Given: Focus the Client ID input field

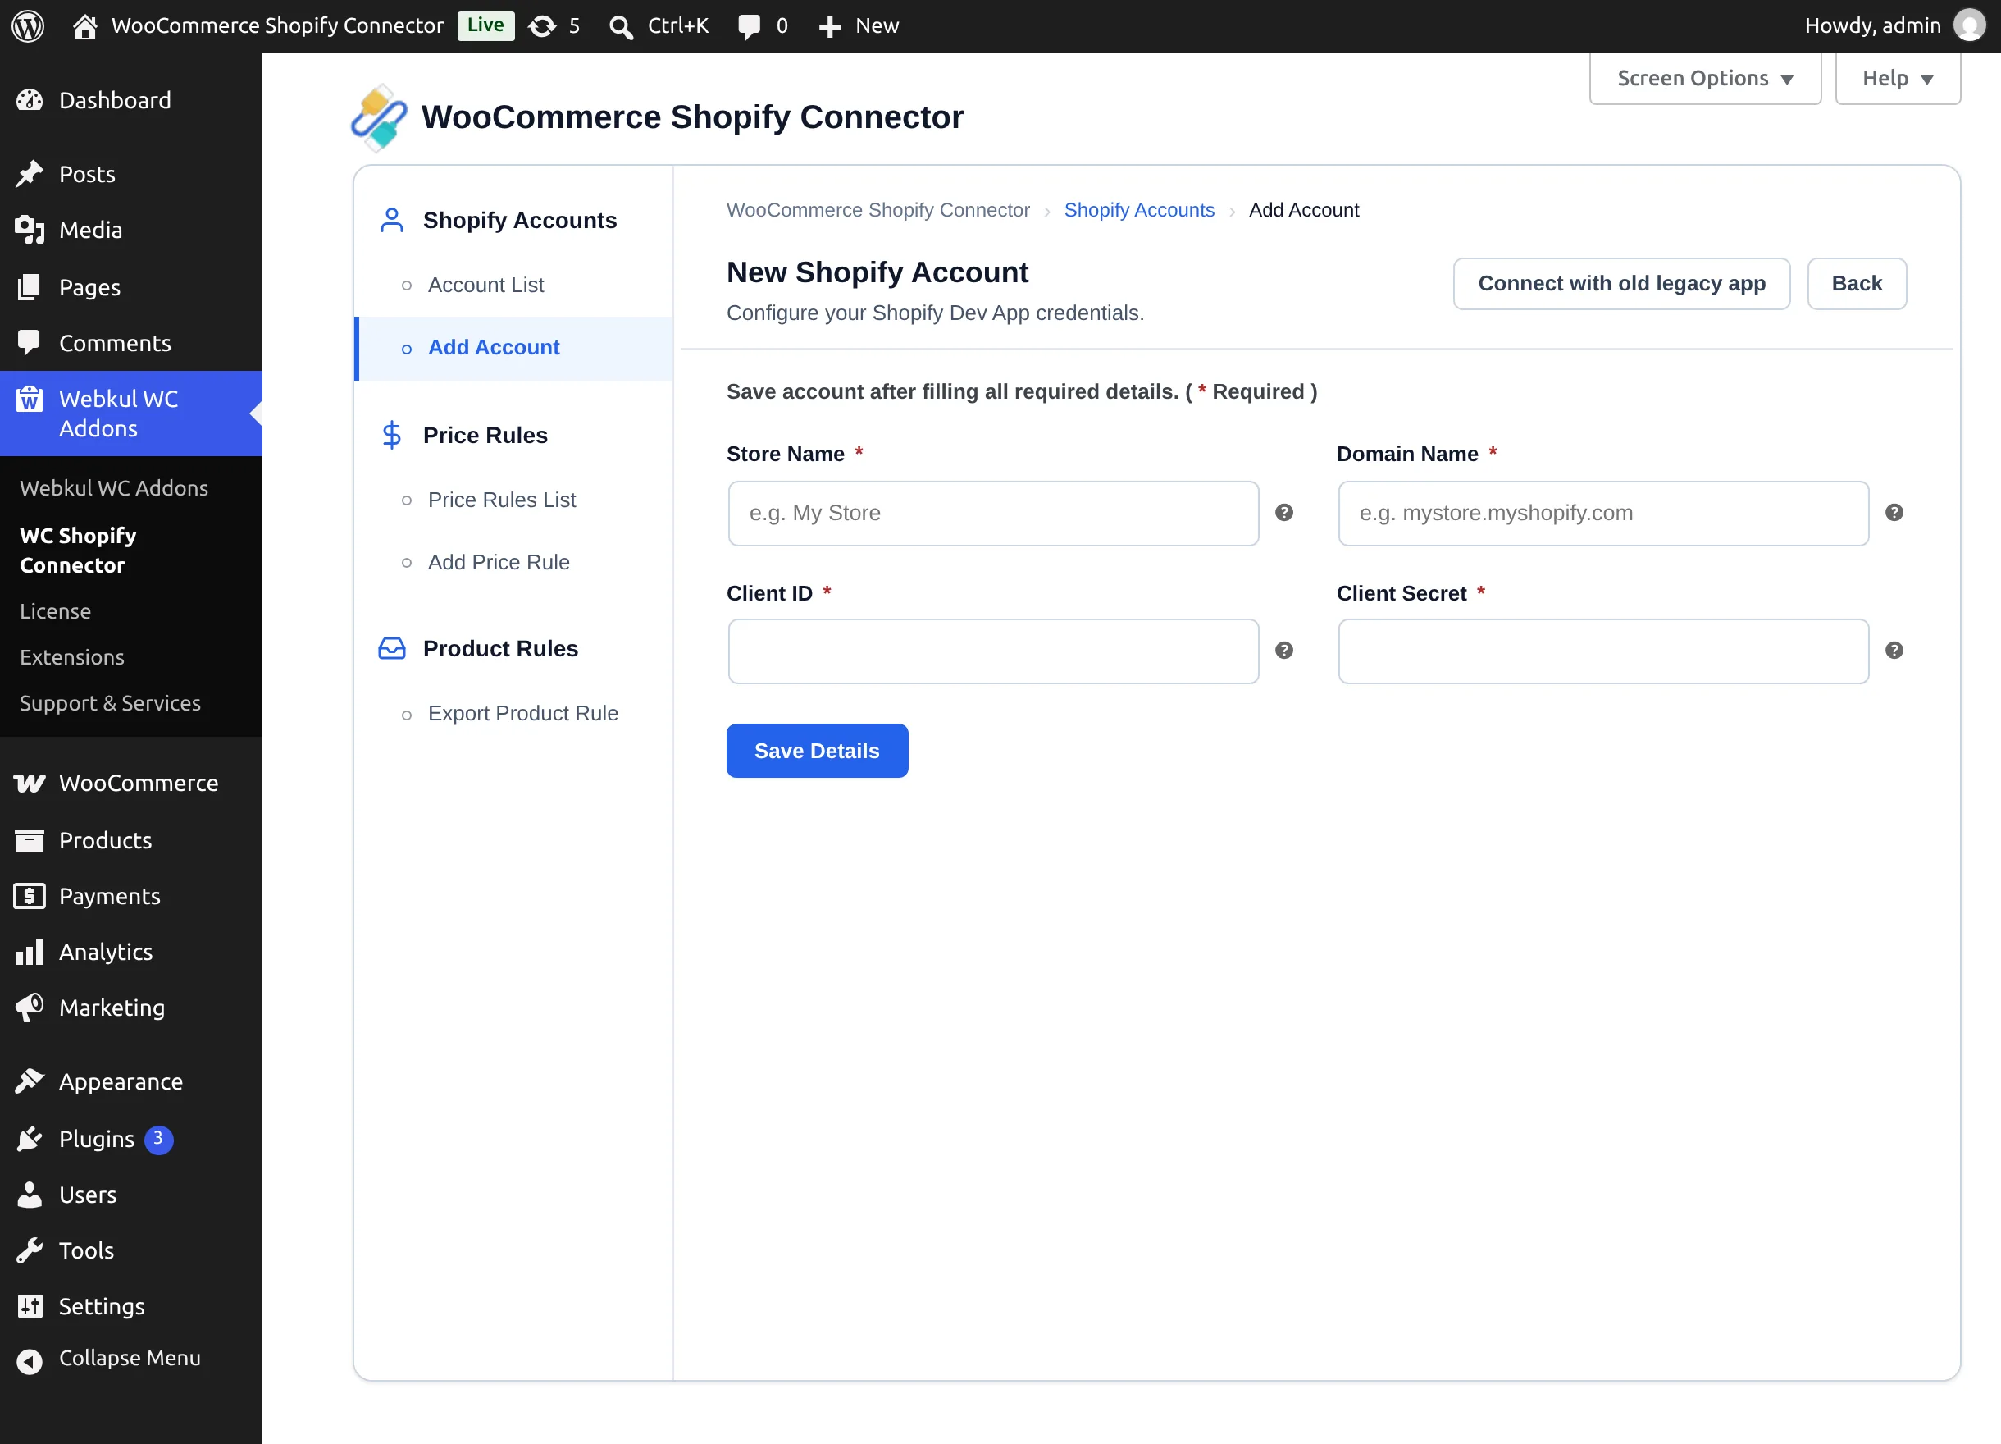Looking at the screenshot, I should click(x=993, y=651).
